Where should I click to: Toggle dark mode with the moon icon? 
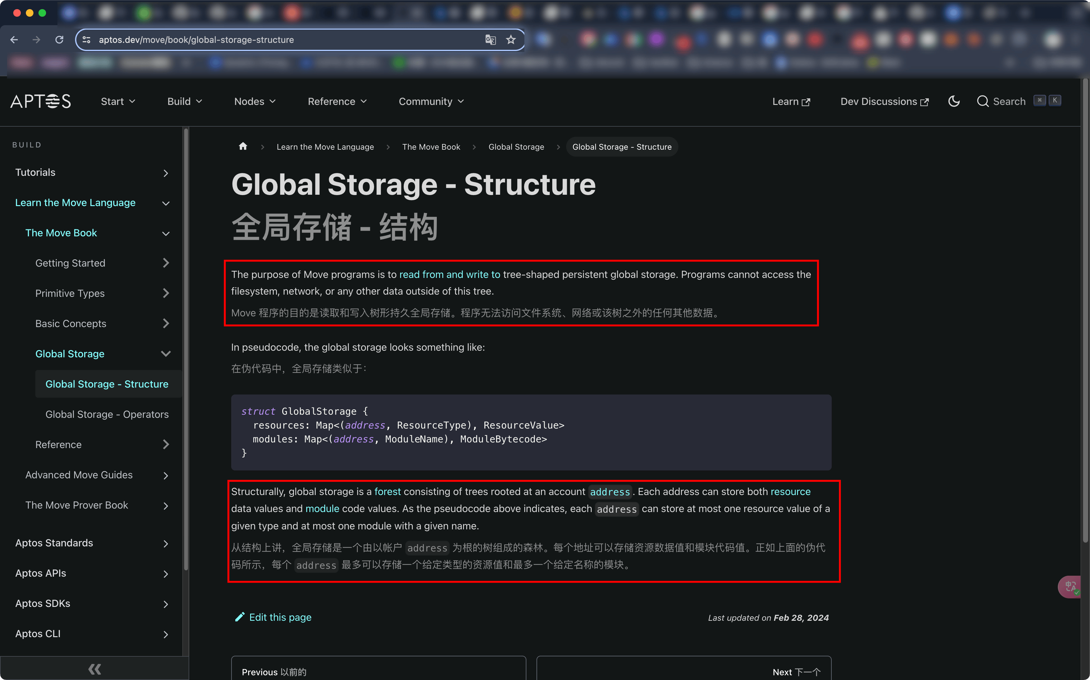[954, 101]
